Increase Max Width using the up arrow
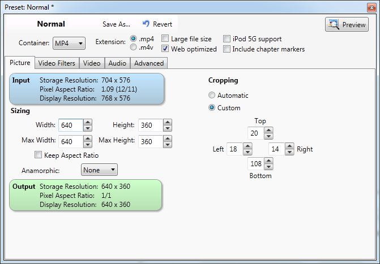The width and height of the screenshot is (380, 264). [x=88, y=139]
